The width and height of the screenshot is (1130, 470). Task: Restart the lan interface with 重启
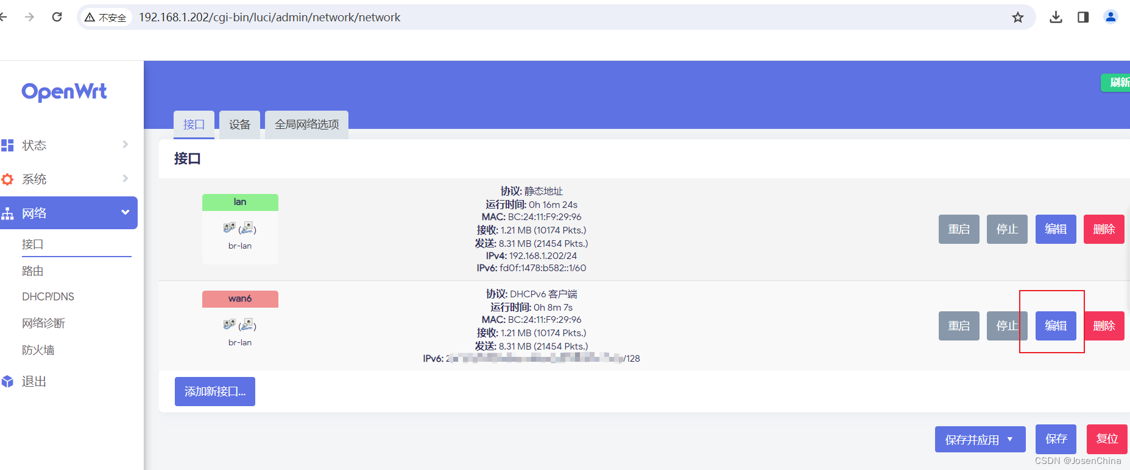coord(959,229)
